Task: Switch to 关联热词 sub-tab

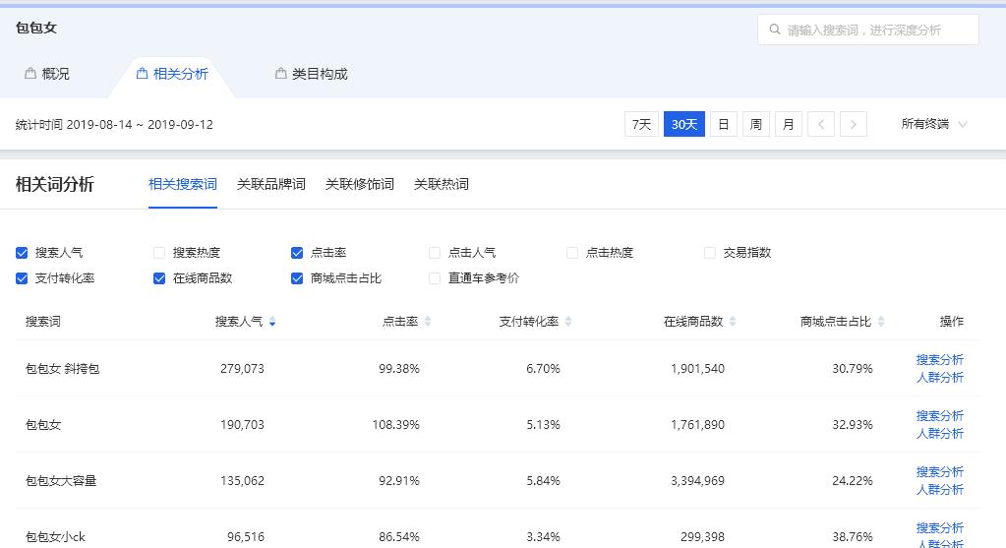Action: coord(442,184)
